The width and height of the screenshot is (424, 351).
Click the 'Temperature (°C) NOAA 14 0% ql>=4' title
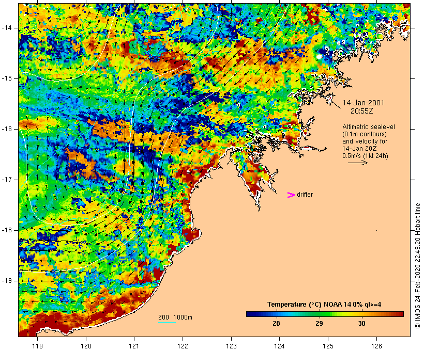click(324, 305)
